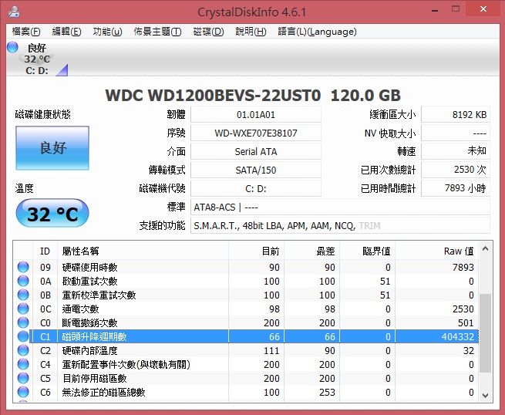Click the standard field ATA8-ACS
Image resolution: width=505 pixels, height=415 pixels.
click(x=340, y=207)
